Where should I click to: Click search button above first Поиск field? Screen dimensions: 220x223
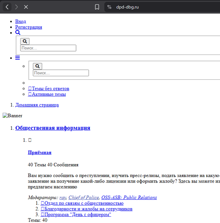tap(25, 41)
